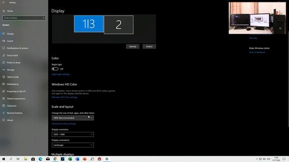Select Tablet mode in sidebar
This screenshot has width=289, height=162.
click(x=13, y=77)
